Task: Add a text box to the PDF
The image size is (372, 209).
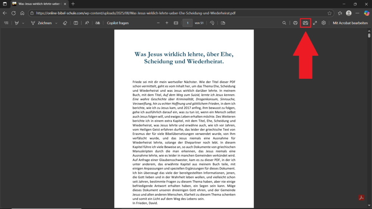Action: click(x=76, y=23)
